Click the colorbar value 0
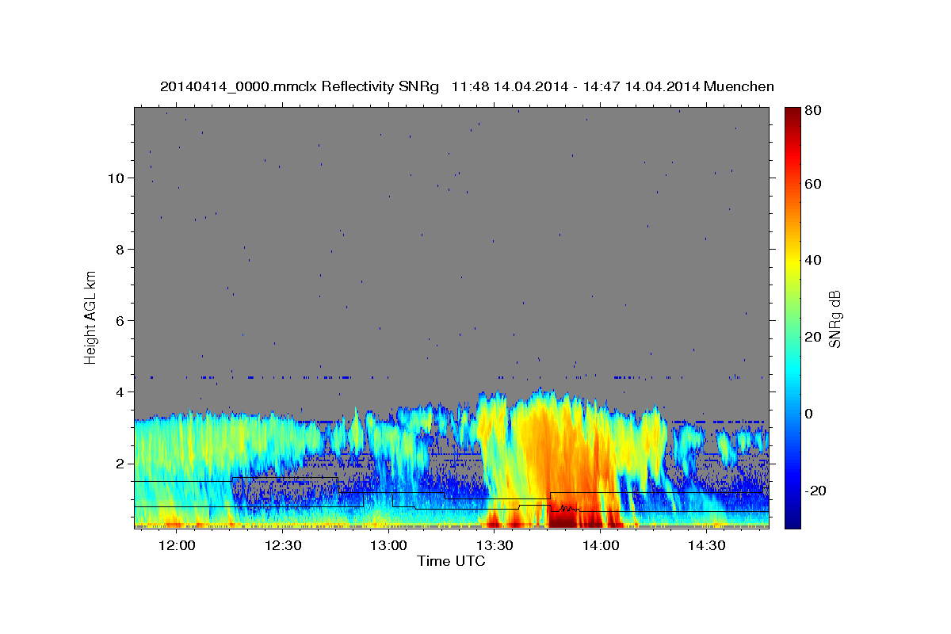This screenshot has width=951, height=634. click(809, 414)
